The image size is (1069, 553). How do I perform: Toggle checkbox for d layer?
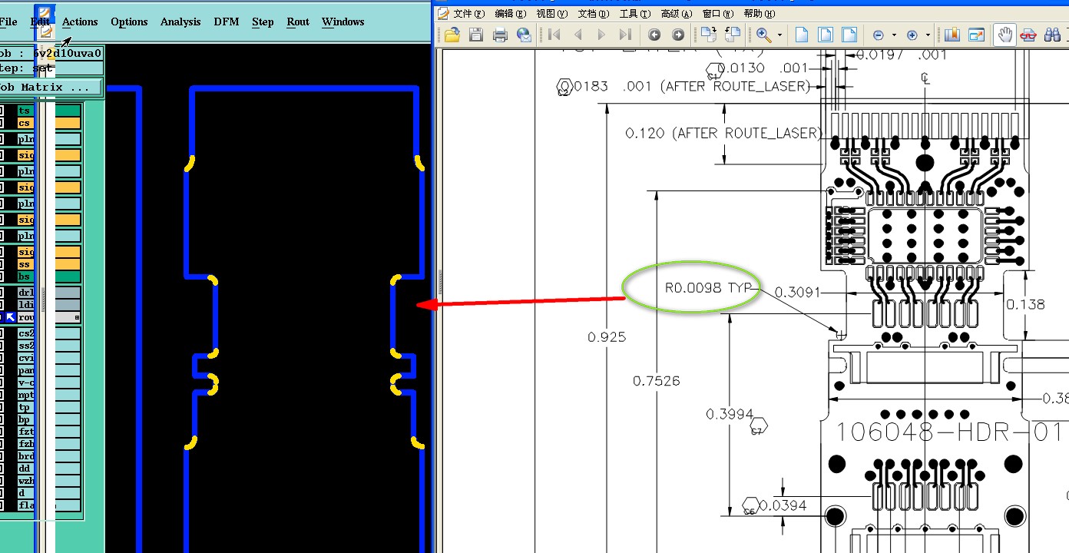point(2,493)
